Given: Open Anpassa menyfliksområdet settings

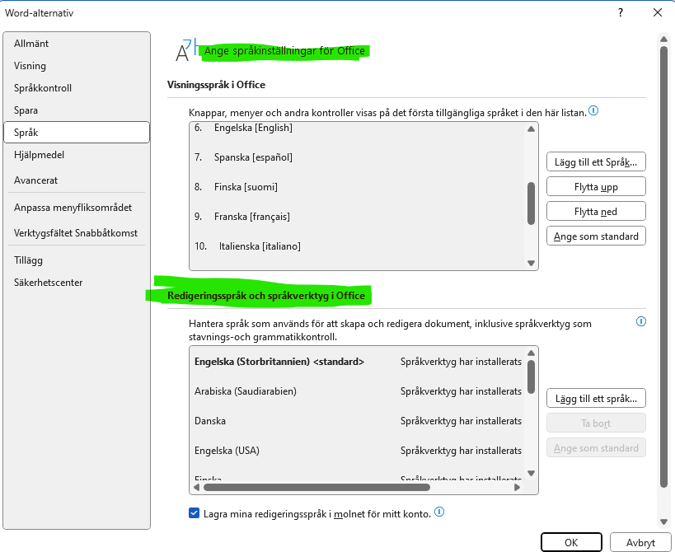Looking at the screenshot, I should (x=77, y=208).
